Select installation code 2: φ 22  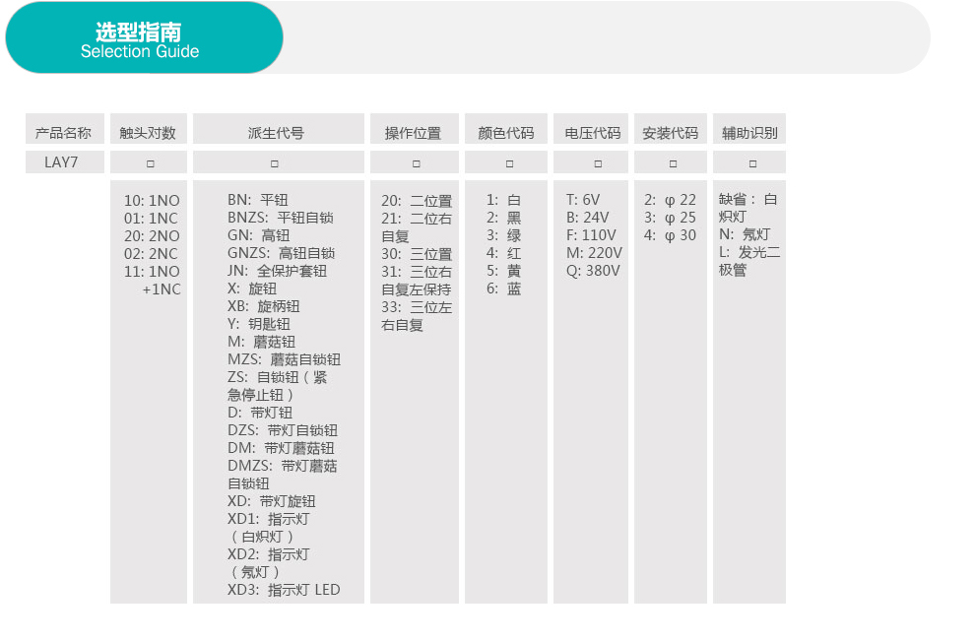(x=670, y=200)
